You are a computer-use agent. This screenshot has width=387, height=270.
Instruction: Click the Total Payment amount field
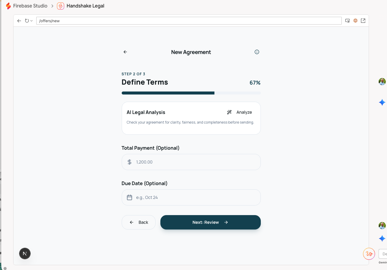click(x=191, y=162)
